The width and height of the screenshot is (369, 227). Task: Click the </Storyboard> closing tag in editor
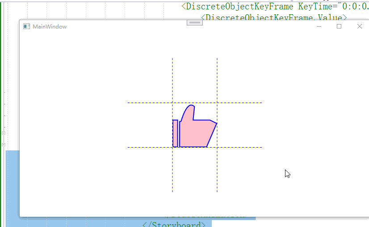tap(174, 224)
